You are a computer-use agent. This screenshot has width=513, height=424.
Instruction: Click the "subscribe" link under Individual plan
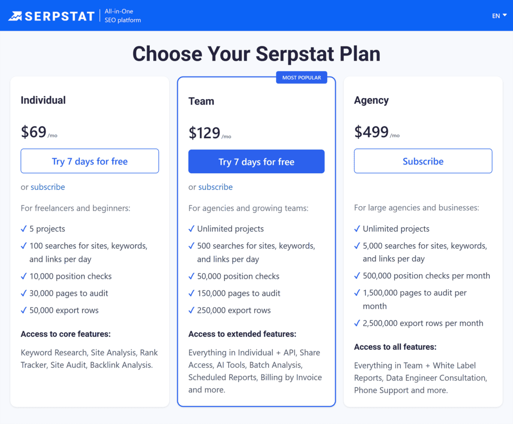48,187
